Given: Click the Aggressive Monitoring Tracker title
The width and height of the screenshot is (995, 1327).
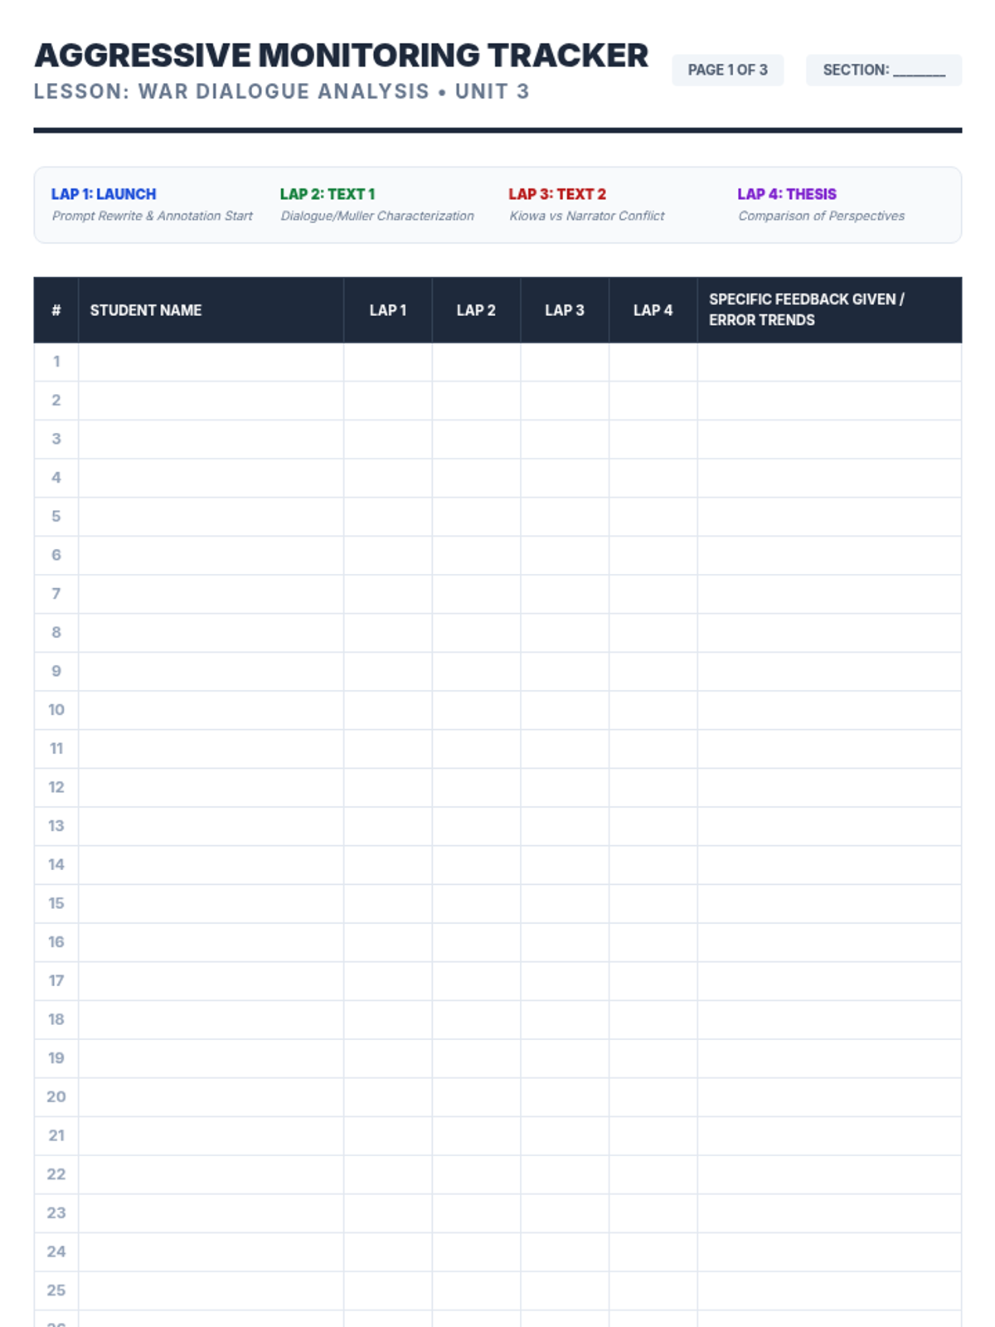Looking at the screenshot, I should pyautogui.click(x=341, y=56).
